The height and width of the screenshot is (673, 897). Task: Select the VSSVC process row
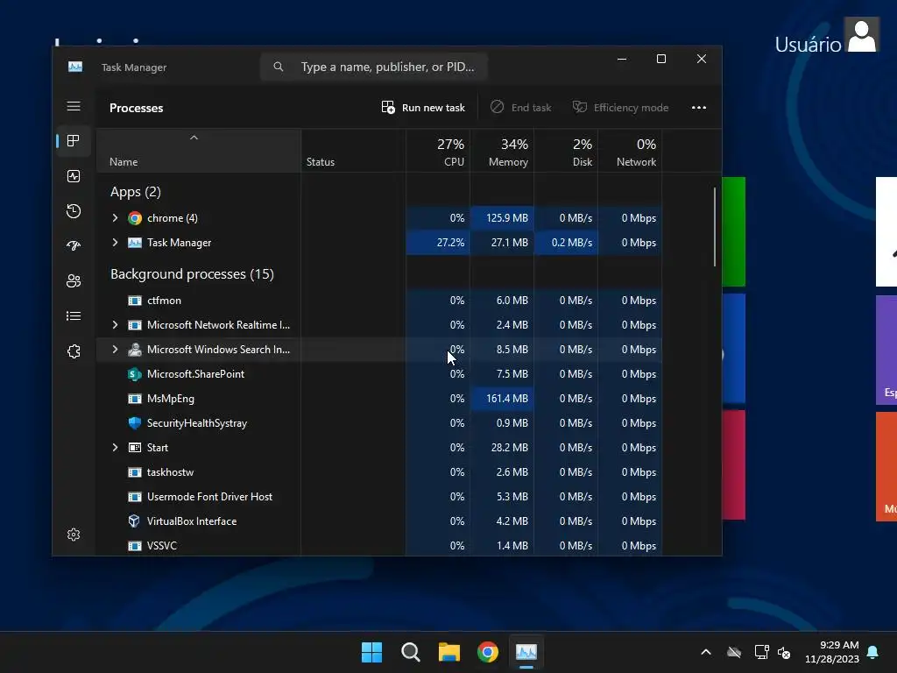click(x=379, y=545)
